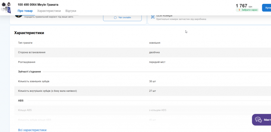Switch to the Характеристики tab
The image size is (271, 132).
[x=49, y=11]
